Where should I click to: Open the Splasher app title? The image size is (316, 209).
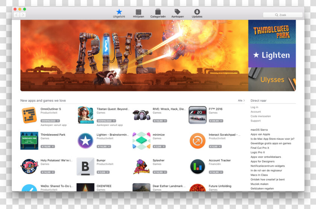click(159, 160)
